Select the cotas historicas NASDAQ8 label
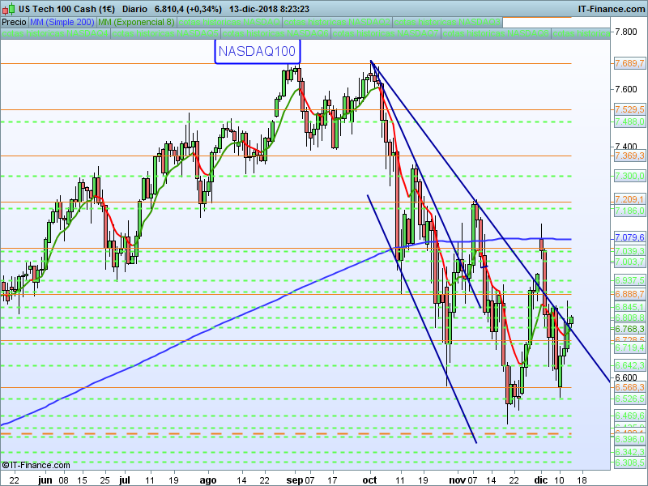The image size is (648, 486). click(x=496, y=33)
